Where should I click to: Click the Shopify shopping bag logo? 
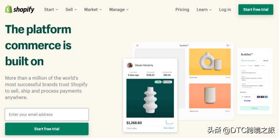8,9
